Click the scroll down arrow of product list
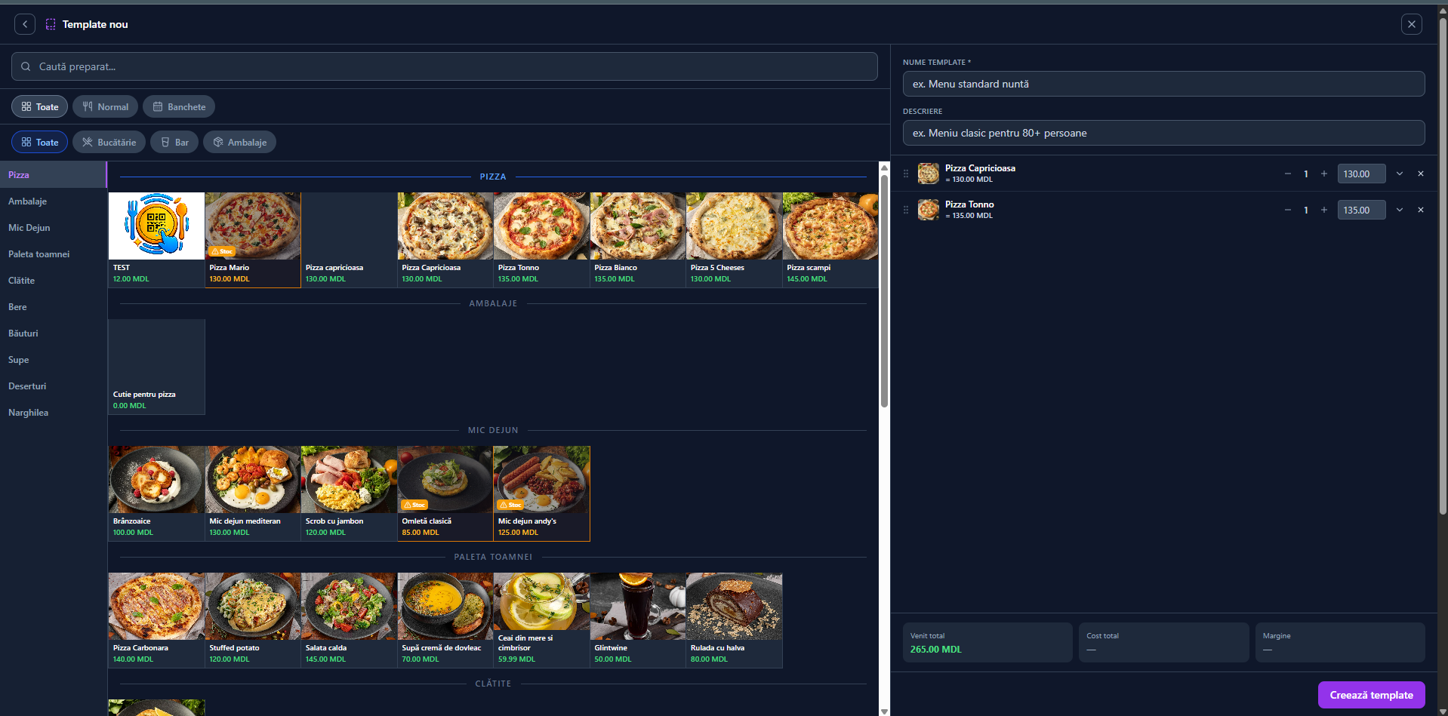The height and width of the screenshot is (716, 1448). (884, 711)
